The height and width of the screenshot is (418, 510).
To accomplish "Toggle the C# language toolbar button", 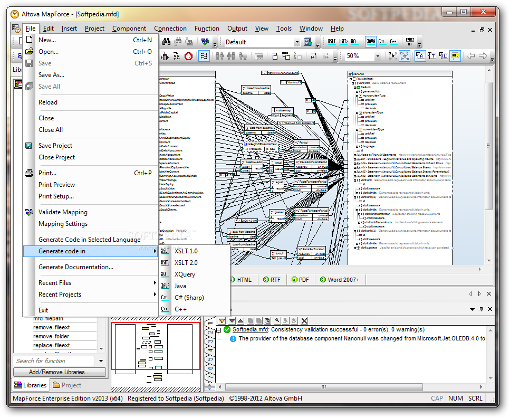I will (x=381, y=42).
